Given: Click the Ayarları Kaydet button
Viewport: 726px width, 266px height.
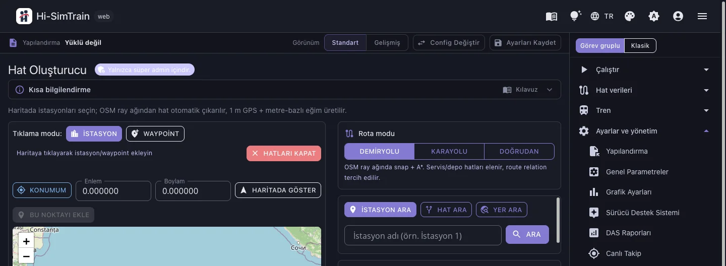Looking at the screenshot, I should 525,43.
